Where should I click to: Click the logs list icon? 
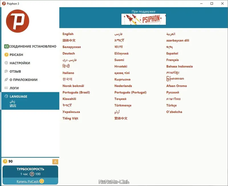click(x=6, y=88)
